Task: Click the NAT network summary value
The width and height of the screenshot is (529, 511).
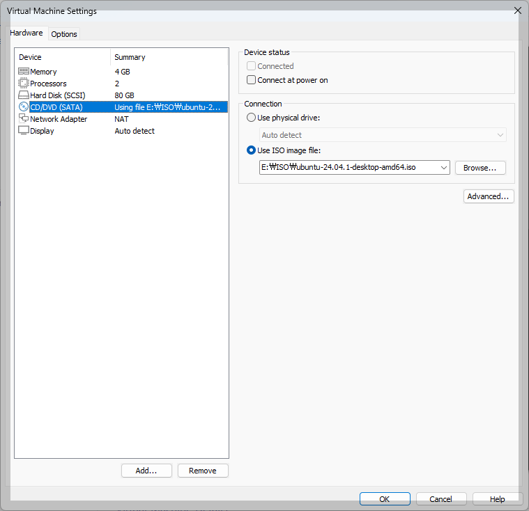Action: [121, 119]
